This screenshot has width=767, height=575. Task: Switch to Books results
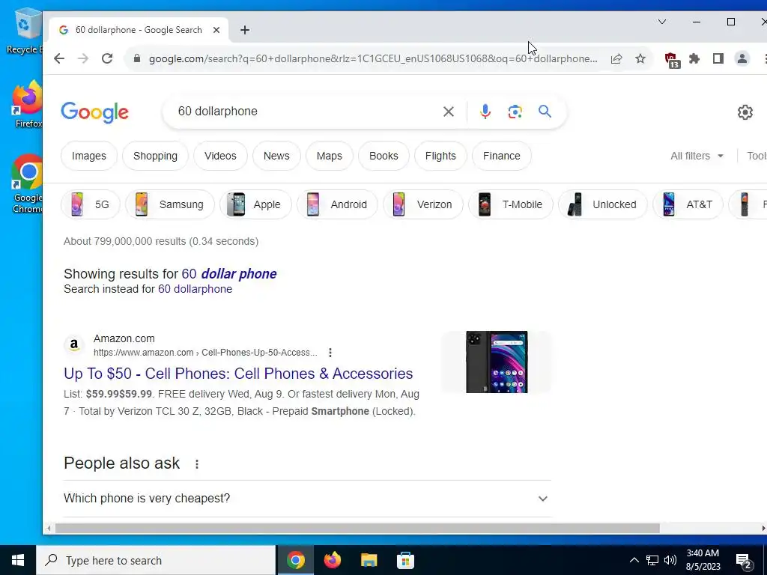click(x=383, y=156)
